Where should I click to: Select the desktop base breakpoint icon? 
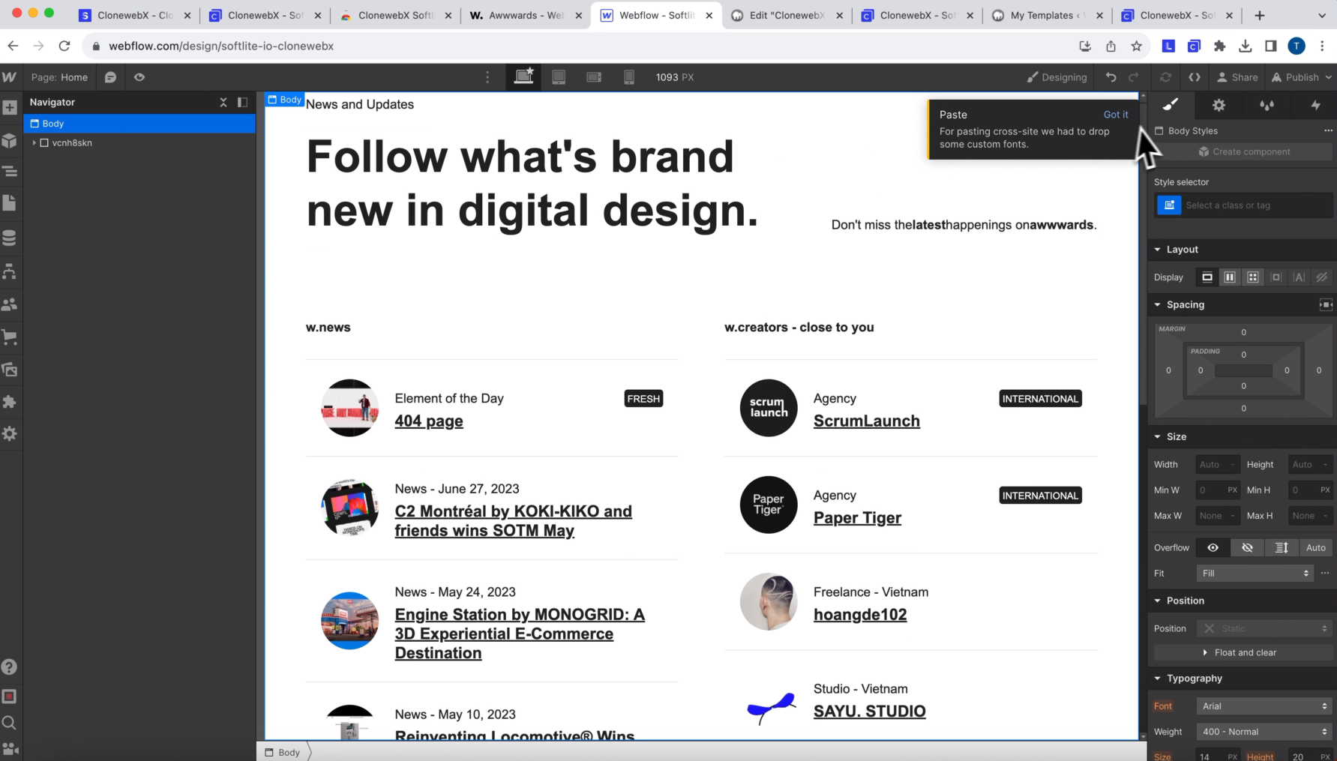tap(523, 76)
